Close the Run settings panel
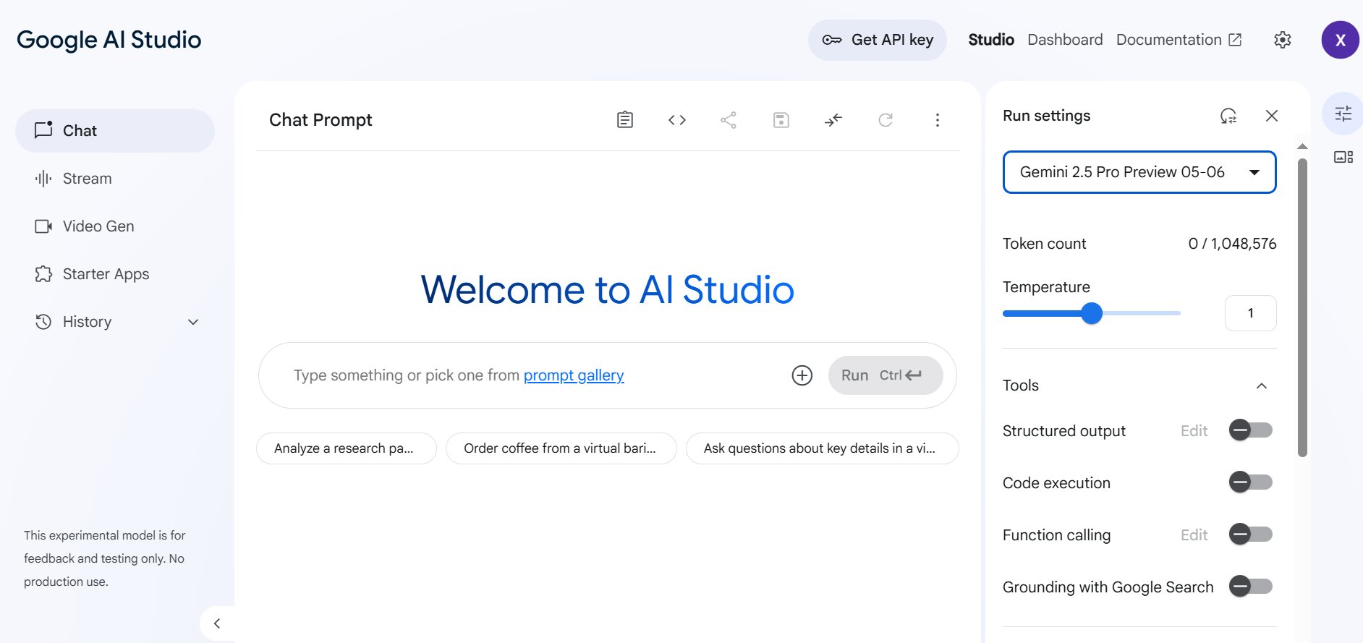This screenshot has width=1363, height=643. (x=1272, y=116)
